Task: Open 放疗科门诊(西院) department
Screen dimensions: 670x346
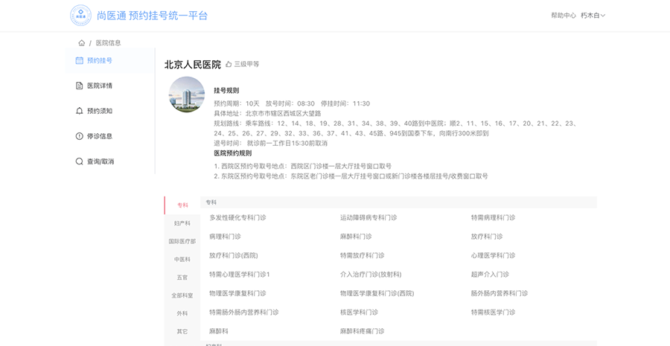Action: click(x=234, y=255)
